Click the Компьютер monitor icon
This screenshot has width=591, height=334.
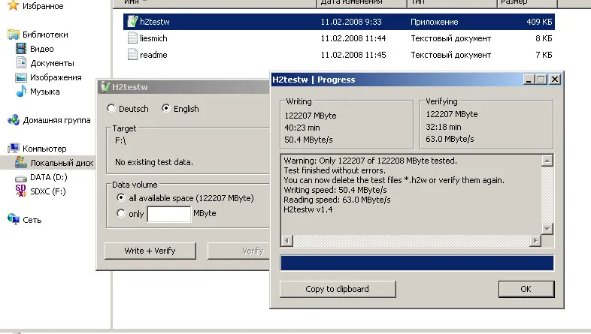click(x=14, y=148)
